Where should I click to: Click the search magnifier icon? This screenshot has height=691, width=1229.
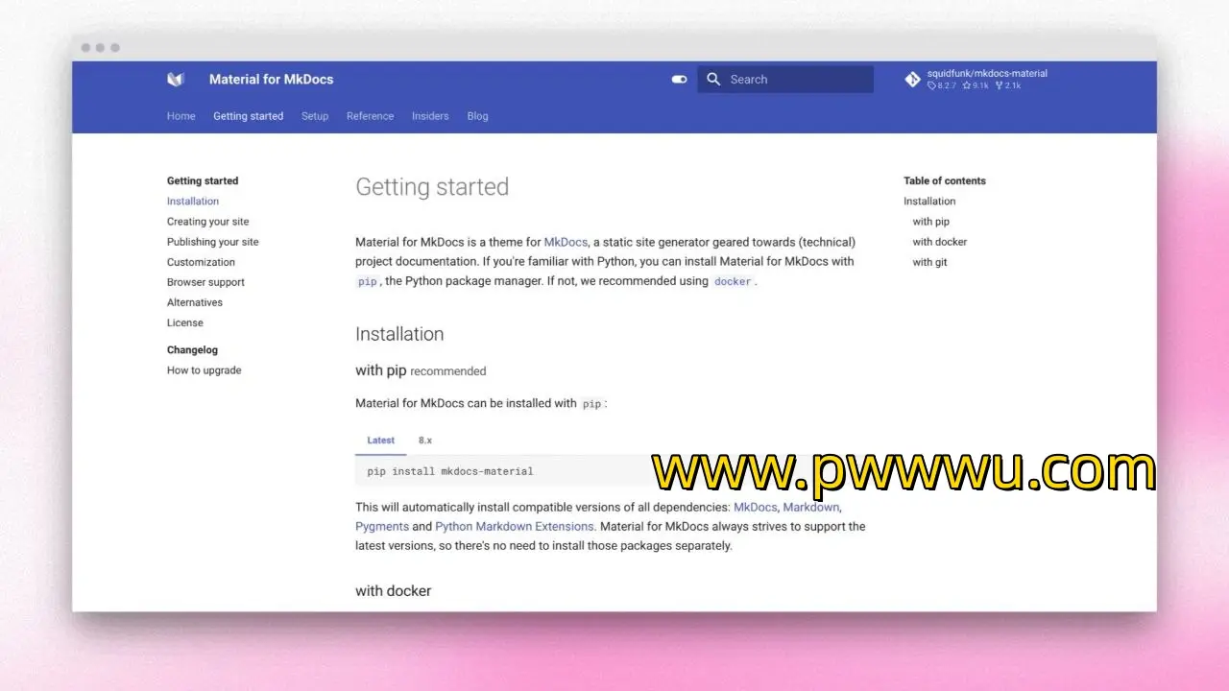click(713, 80)
